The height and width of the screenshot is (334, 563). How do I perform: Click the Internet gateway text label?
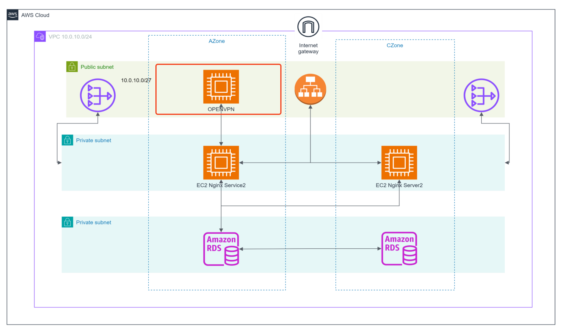click(308, 48)
